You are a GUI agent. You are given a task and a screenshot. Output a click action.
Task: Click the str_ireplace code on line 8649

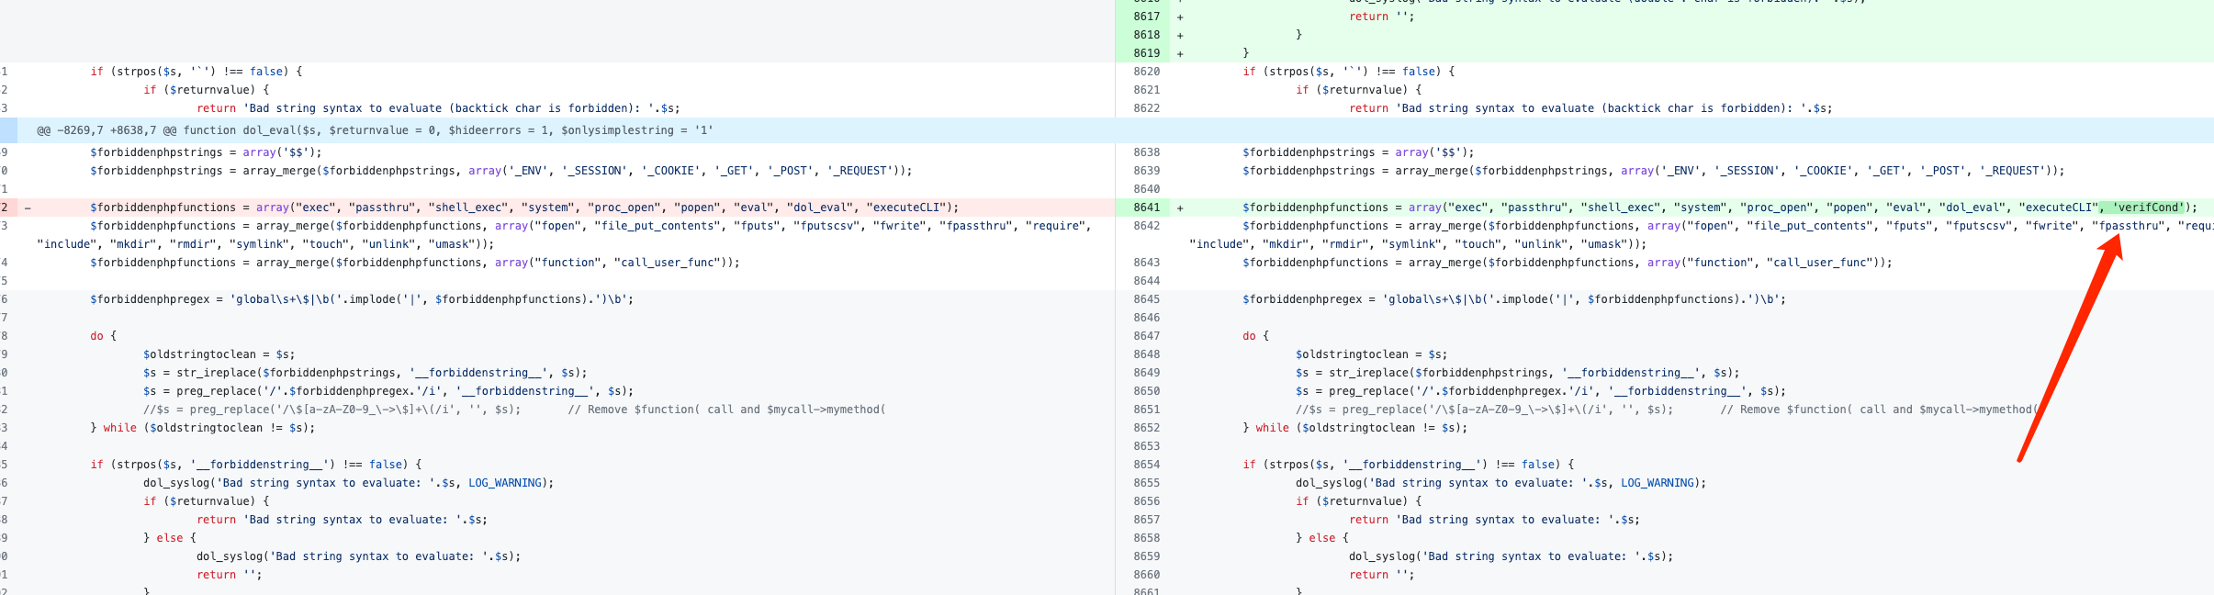point(1518,373)
